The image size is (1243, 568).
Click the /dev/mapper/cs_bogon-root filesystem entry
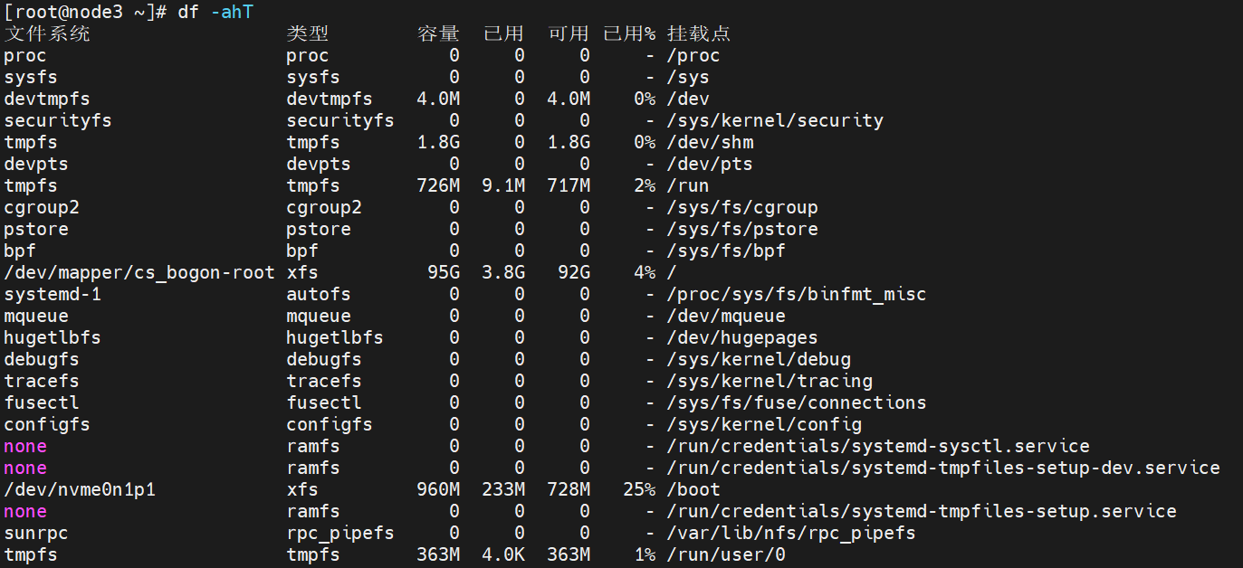coord(139,272)
